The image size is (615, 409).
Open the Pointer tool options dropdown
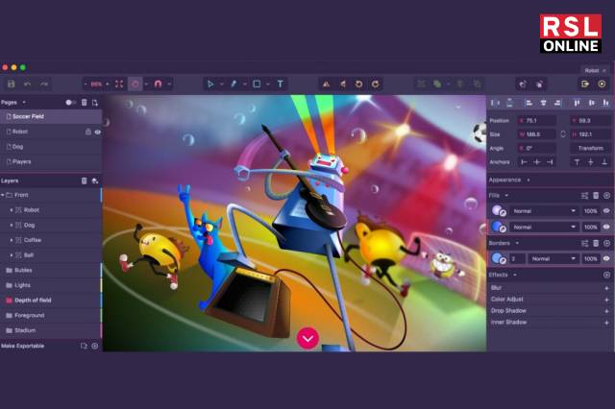[222, 84]
